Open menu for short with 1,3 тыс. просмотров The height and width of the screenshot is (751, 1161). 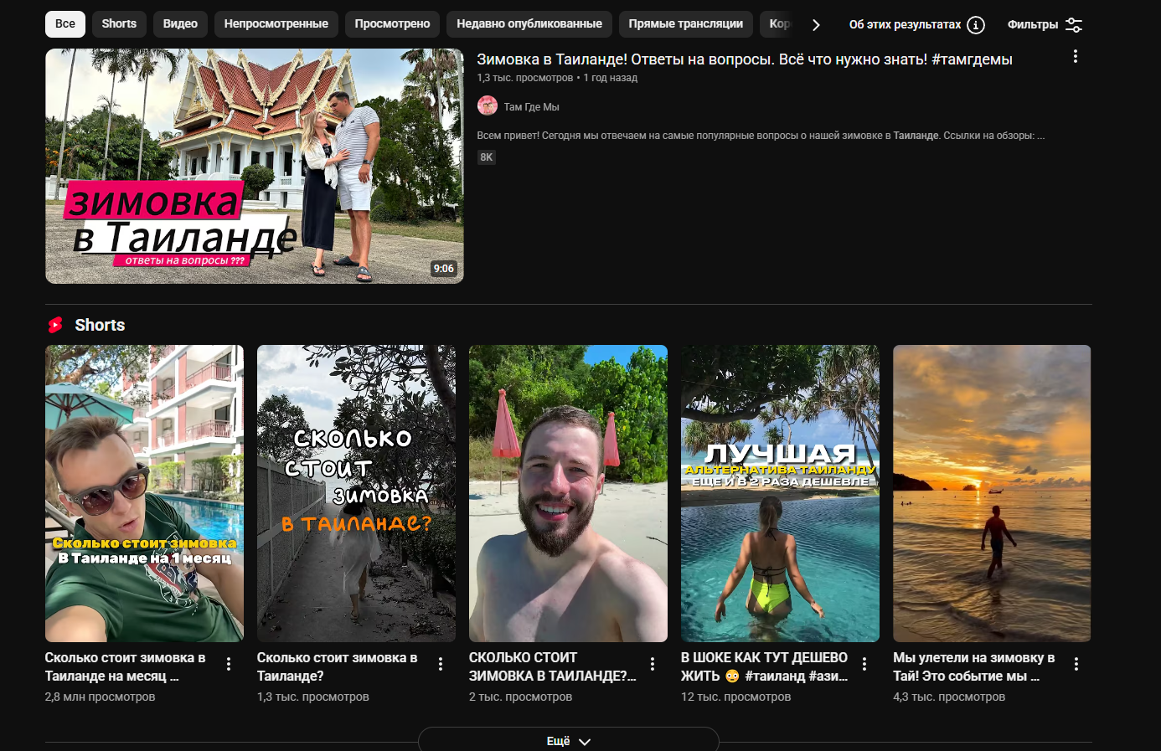441,664
